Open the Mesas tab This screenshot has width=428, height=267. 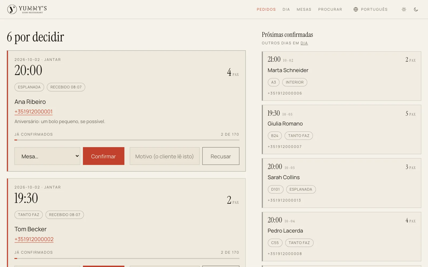coord(304,9)
